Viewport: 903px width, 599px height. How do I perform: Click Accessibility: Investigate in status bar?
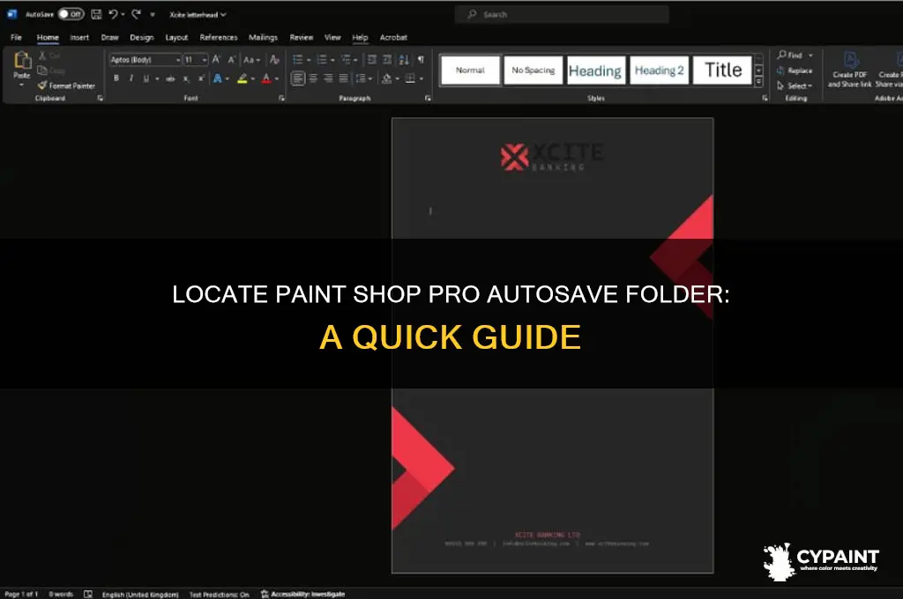(303, 594)
